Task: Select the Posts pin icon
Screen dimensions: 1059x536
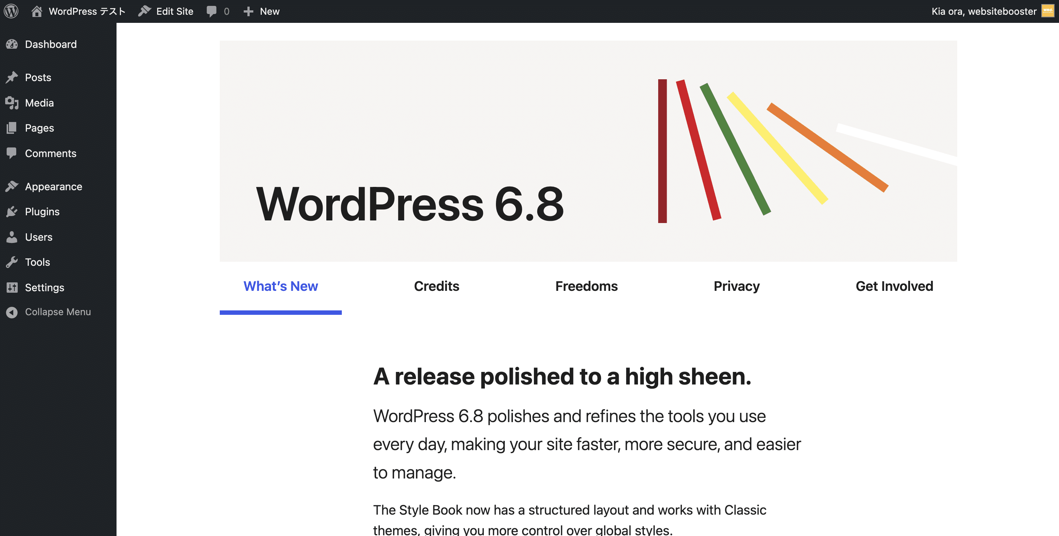Action: (12, 77)
